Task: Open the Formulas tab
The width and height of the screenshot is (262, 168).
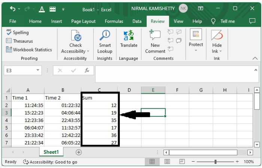Action: 114,21
